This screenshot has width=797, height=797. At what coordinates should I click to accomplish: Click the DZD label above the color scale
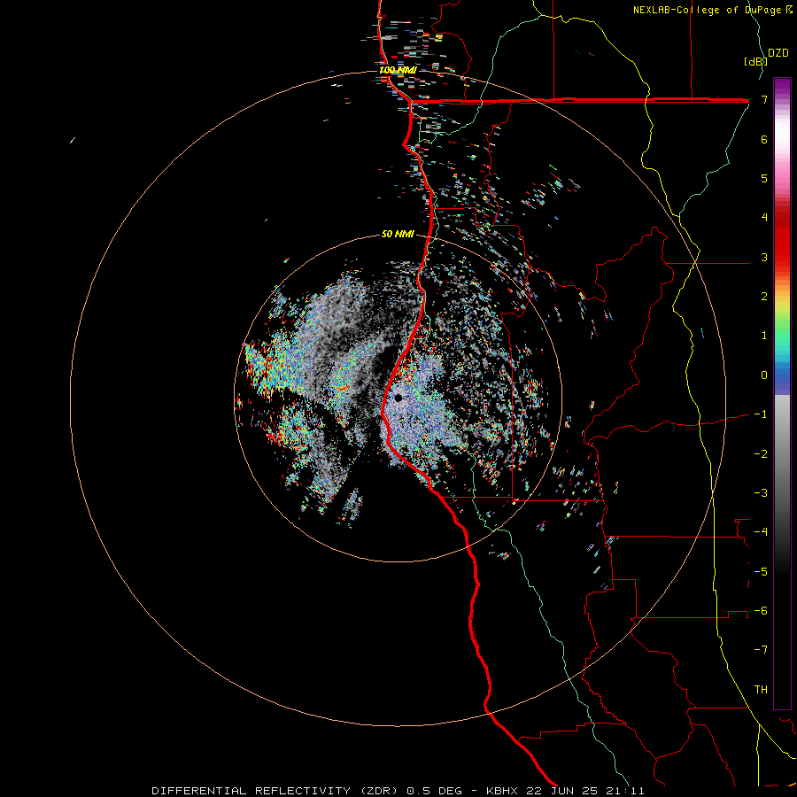click(x=778, y=53)
